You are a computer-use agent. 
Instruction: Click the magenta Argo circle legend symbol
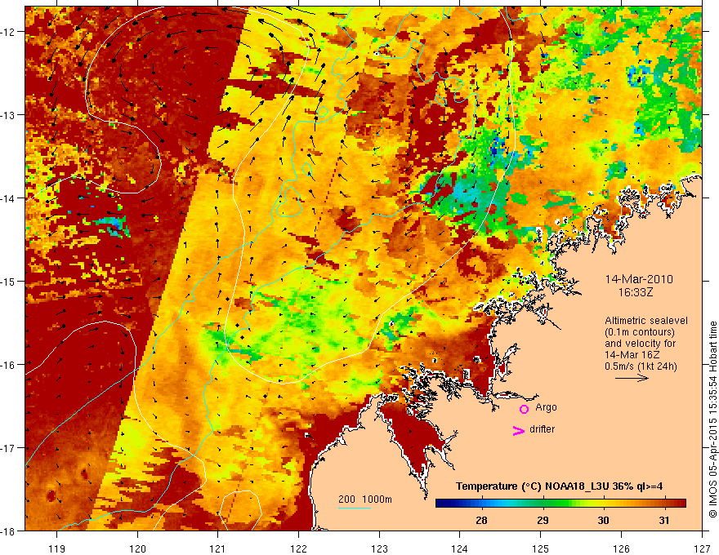point(524,409)
